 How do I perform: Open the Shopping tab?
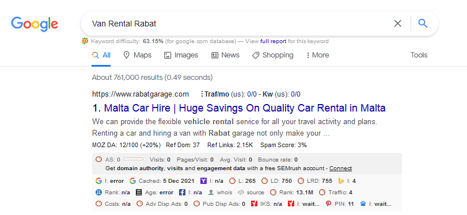(x=272, y=55)
